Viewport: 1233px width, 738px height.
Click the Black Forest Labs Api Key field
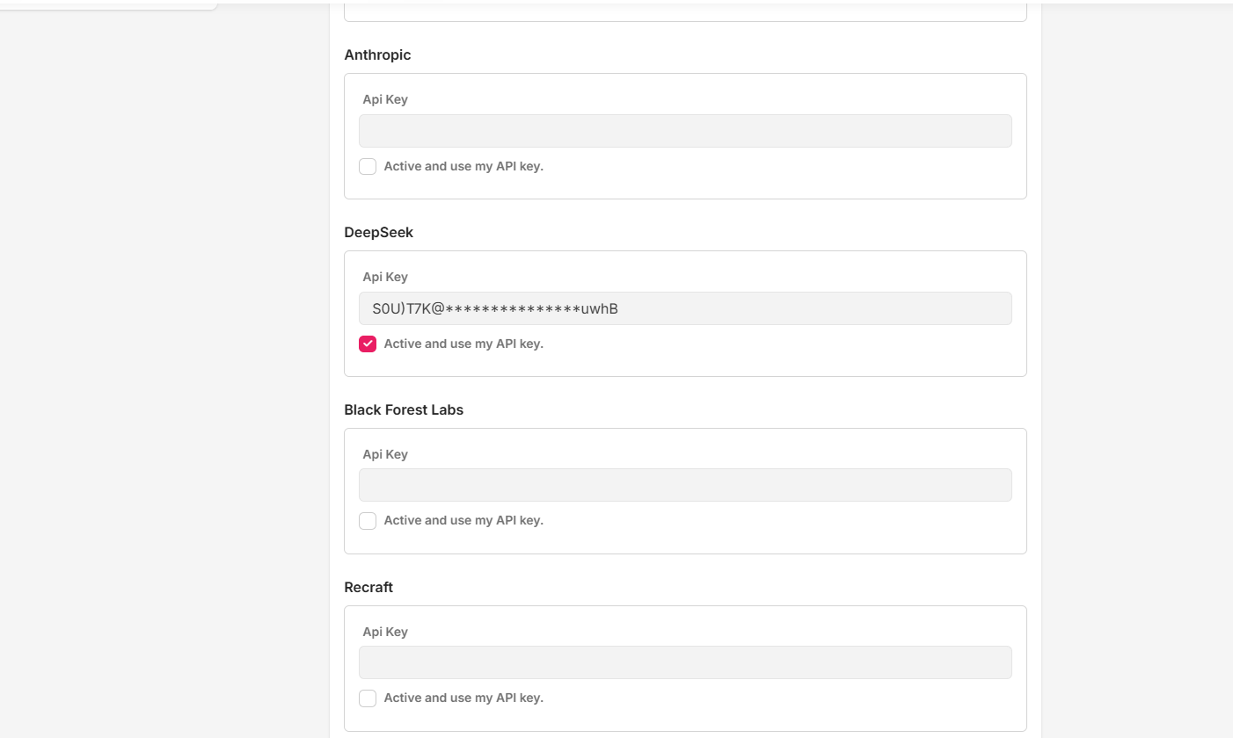(685, 485)
